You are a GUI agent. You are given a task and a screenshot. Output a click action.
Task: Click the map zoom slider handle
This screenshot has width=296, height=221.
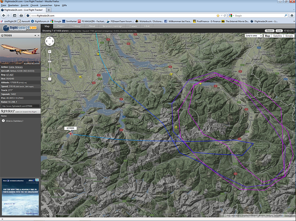[50, 62]
